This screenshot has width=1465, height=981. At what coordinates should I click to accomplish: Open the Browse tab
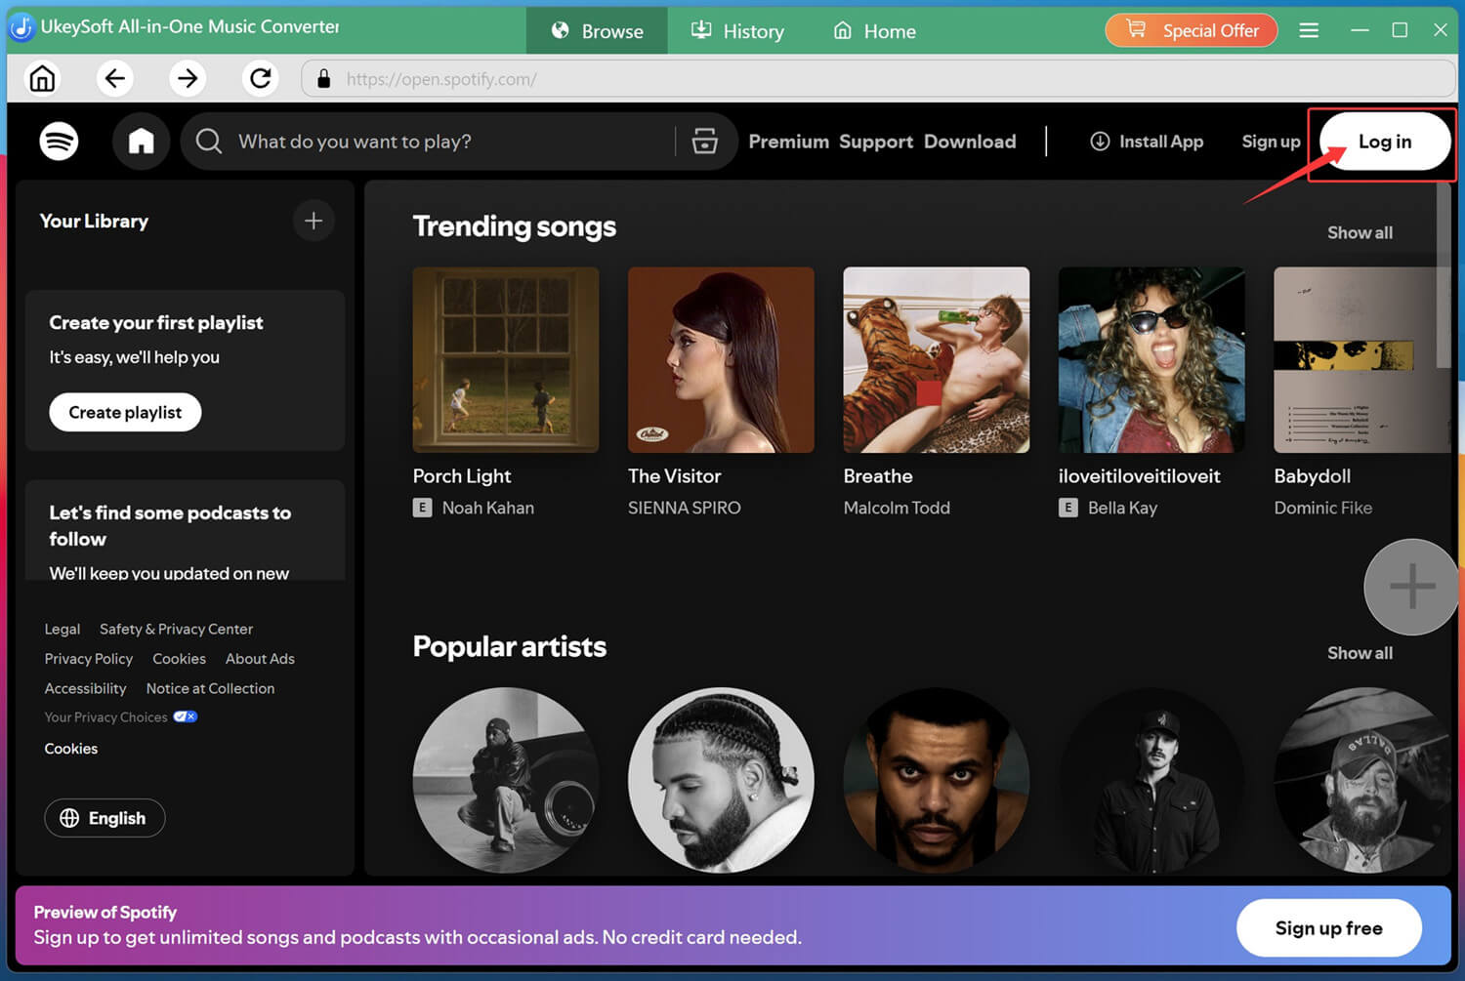tap(597, 30)
